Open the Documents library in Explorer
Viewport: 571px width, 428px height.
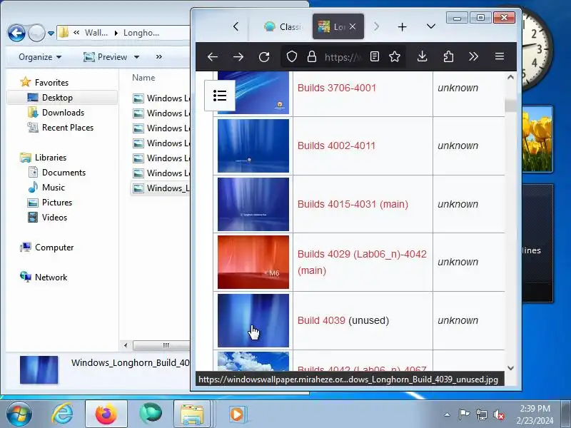[64, 173]
